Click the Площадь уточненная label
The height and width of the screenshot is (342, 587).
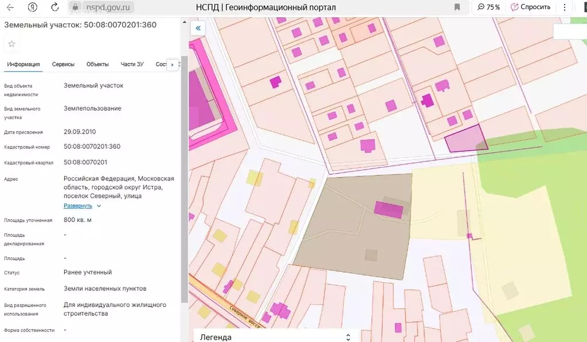coord(28,221)
